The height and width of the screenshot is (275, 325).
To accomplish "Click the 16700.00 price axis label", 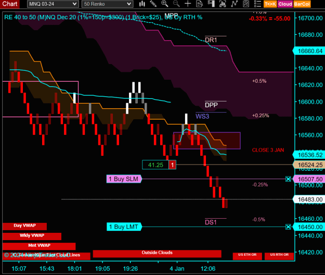I will [x=310, y=18].
